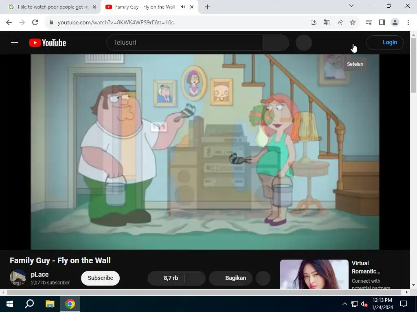Click the youtube.com URL address bar
The width and height of the screenshot is (417, 312).
116,22
